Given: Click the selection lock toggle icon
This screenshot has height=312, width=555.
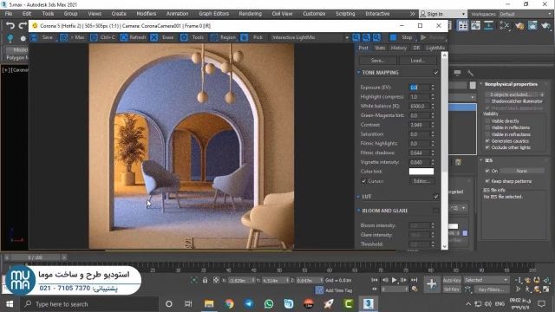Looking at the screenshot, I should pyautogui.click(x=205, y=280).
